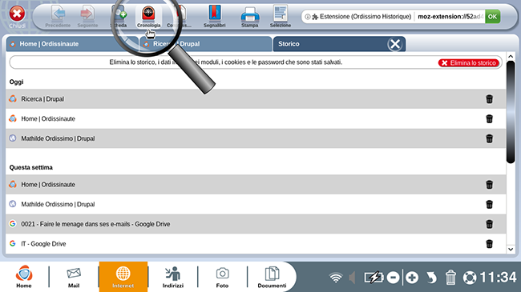Click the battery charging icon
Screen dimensions: 521x292
click(x=374, y=278)
